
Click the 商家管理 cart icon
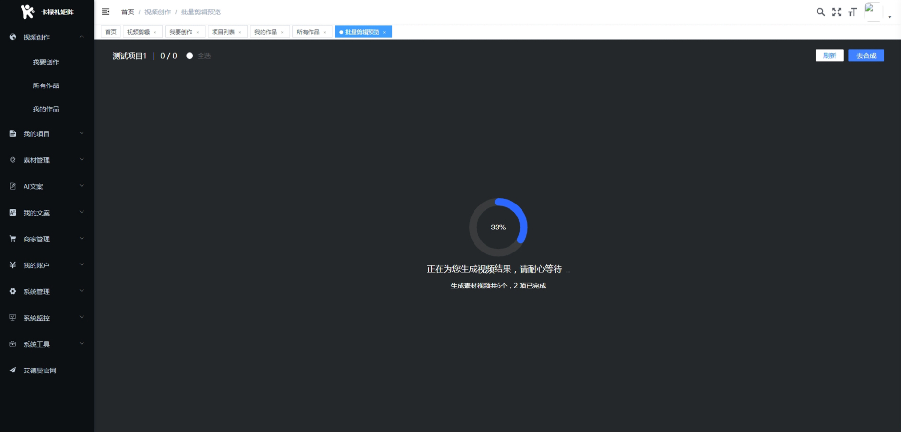pos(13,239)
